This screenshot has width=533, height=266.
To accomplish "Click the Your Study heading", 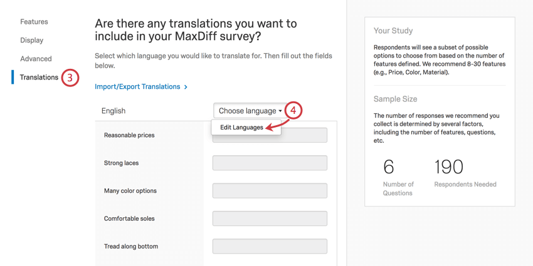I will coord(393,31).
